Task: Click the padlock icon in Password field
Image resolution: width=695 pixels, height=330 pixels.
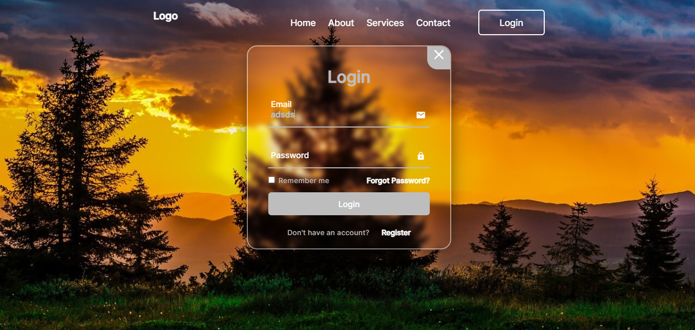Action: (421, 156)
